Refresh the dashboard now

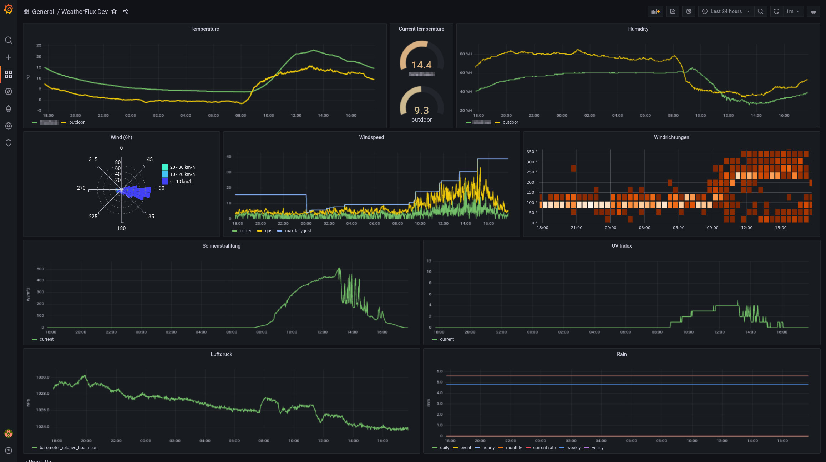[776, 11]
